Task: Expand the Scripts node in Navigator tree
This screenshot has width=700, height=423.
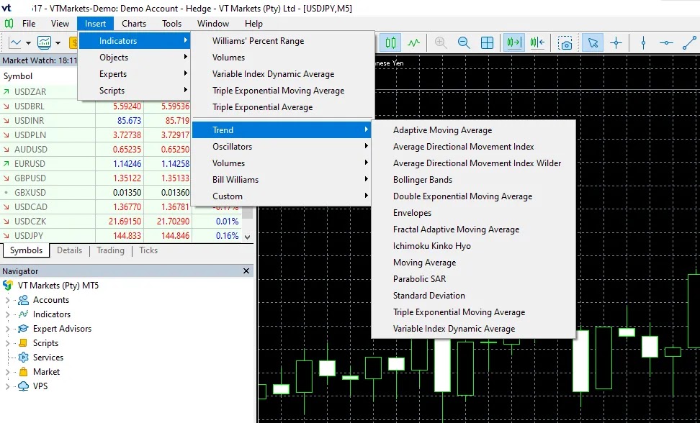Action: point(7,343)
